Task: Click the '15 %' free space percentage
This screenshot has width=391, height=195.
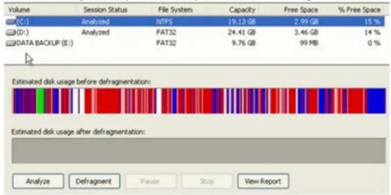Action: (x=372, y=22)
